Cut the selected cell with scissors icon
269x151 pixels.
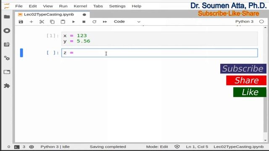coord(42,22)
